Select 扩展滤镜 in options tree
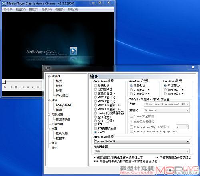Image resolution: width=200 pixels, height=176 pixels. [57, 124]
